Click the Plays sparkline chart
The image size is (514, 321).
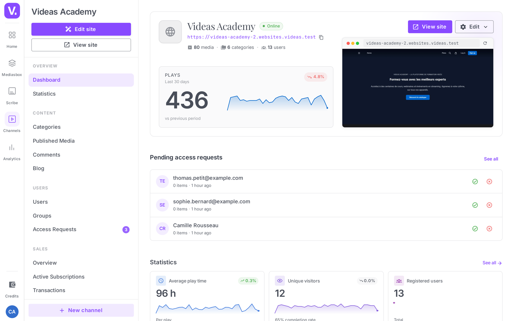click(x=278, y=102)
